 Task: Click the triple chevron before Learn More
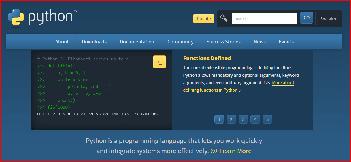pos(214,151)
